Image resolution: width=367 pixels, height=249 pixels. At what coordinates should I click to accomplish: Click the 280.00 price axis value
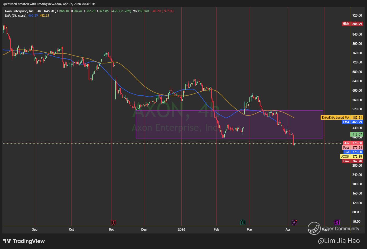coord(357,166)
